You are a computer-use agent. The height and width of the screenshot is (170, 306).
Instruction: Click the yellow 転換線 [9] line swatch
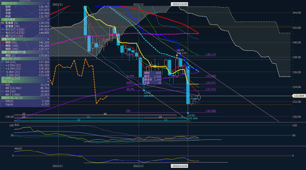(3, 23)
